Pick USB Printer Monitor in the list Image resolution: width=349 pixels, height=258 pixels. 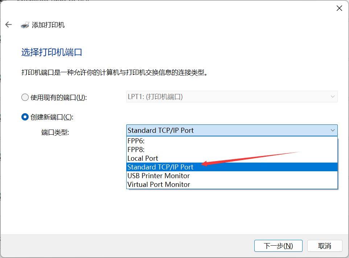[159, 176]
